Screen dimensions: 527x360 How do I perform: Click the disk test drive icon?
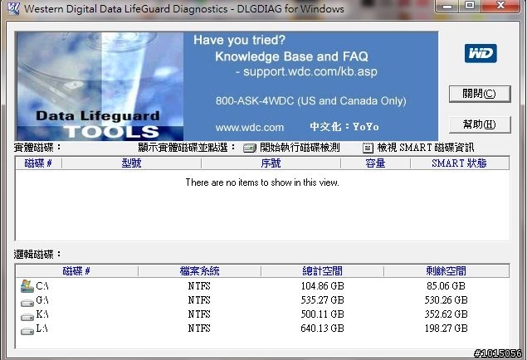[x=249, y=148]
